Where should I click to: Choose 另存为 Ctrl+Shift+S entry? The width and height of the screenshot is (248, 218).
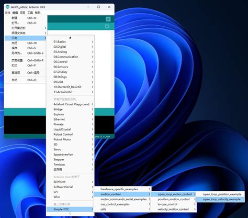point(26,53)
